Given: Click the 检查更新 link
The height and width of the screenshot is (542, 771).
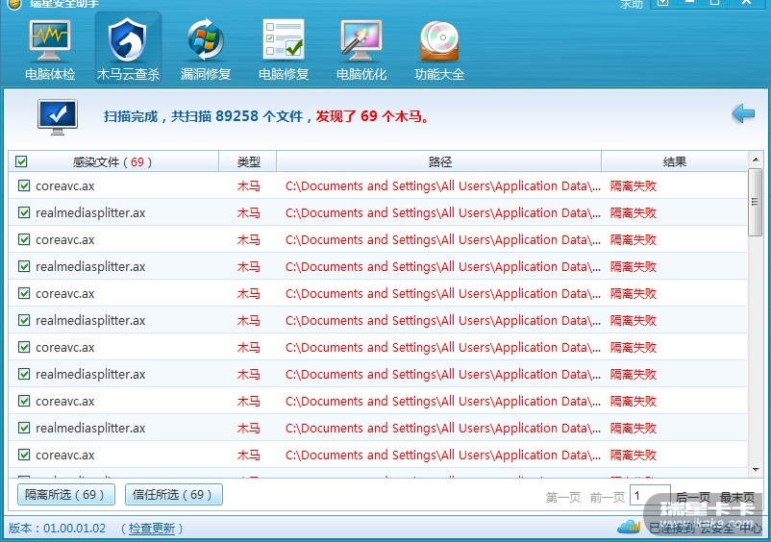Looking at the screenshot, I should [152, 529].
